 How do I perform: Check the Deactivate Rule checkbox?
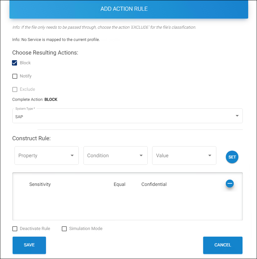15,229
